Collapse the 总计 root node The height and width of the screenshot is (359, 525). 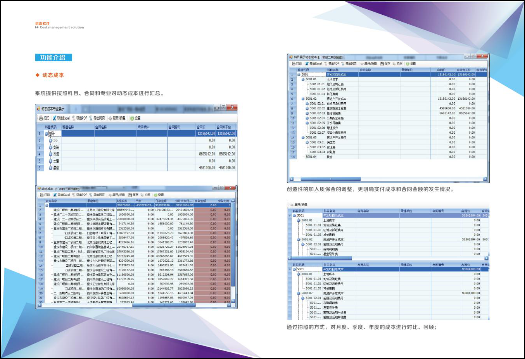pos(47,134)
